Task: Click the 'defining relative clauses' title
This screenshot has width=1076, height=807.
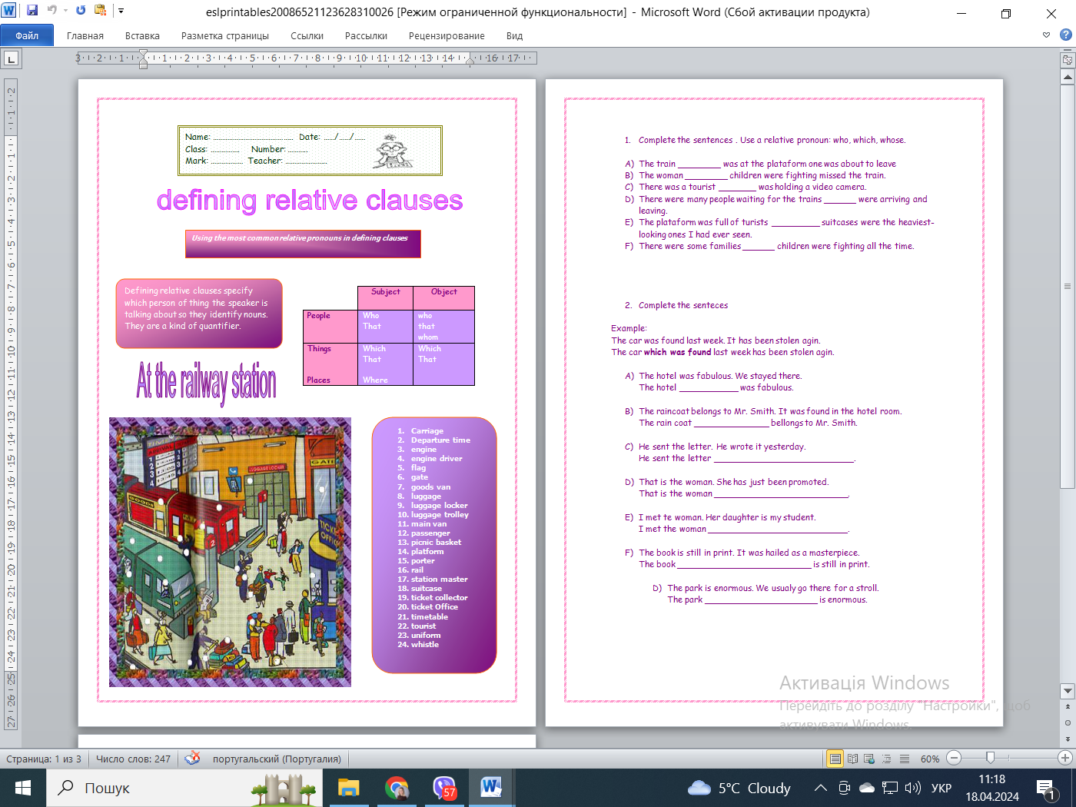Action: (x=310, y=201)
